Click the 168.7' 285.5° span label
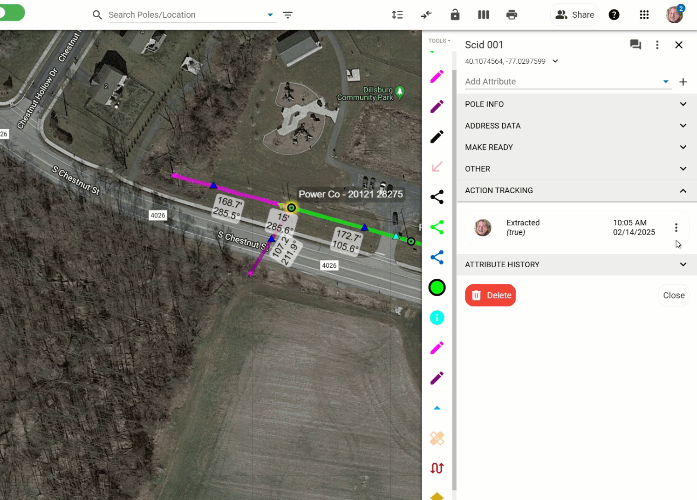 coord(228,208)
